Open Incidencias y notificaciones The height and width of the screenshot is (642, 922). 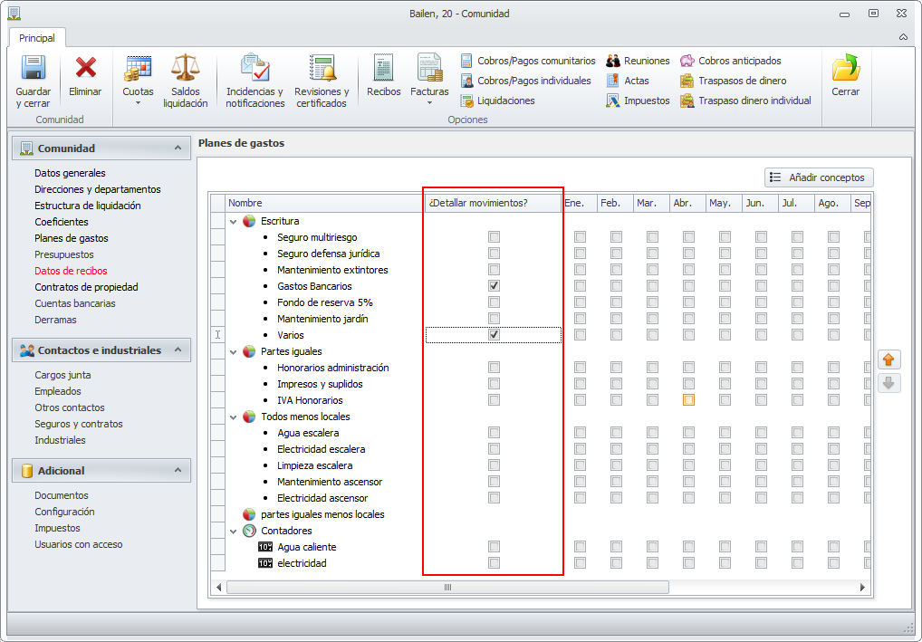(x=255, y=69)
